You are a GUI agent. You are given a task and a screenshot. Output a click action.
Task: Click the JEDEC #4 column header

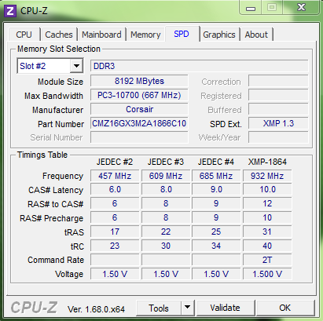[x=216, y=162]
